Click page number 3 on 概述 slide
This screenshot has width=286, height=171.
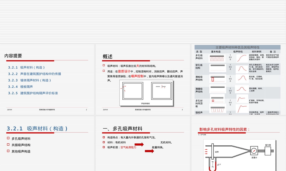pyautogui.click(x=182, y=109)
